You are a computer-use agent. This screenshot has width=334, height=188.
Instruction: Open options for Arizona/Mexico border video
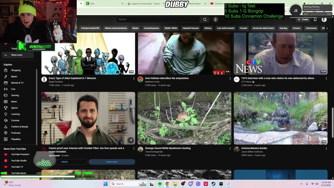click(326, 148)
